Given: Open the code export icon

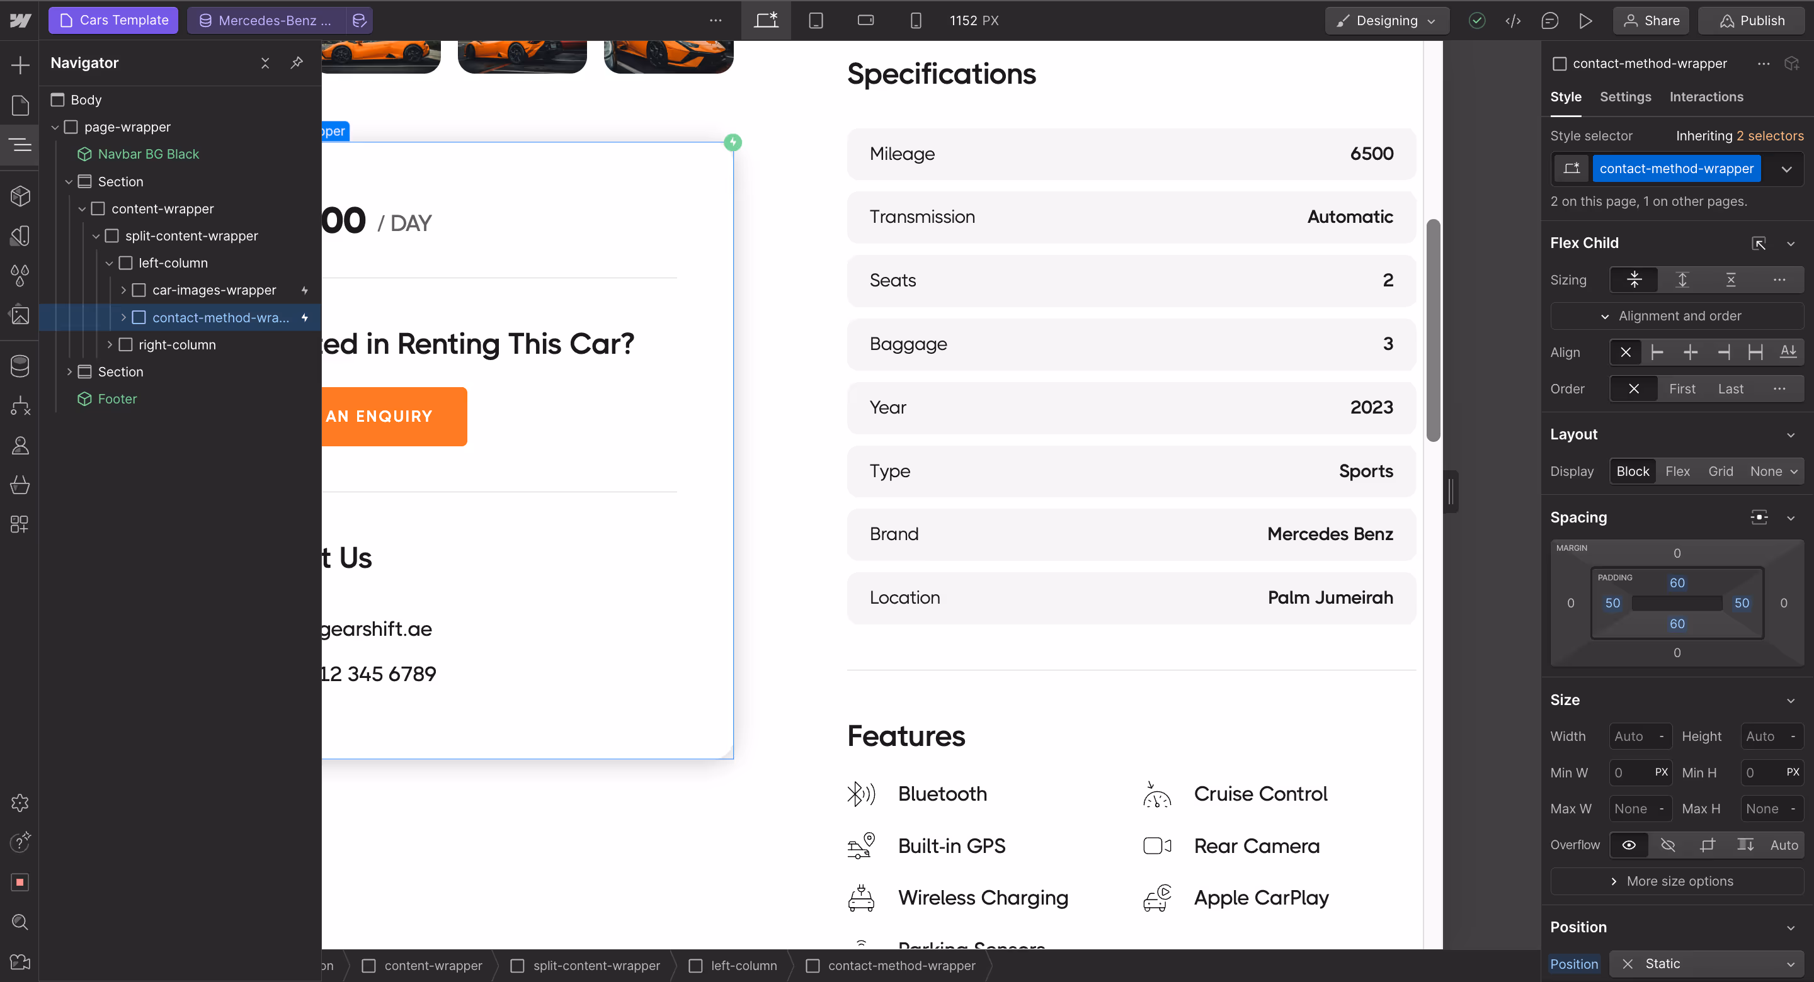Looking at the screenshot, I should 1512,20.
